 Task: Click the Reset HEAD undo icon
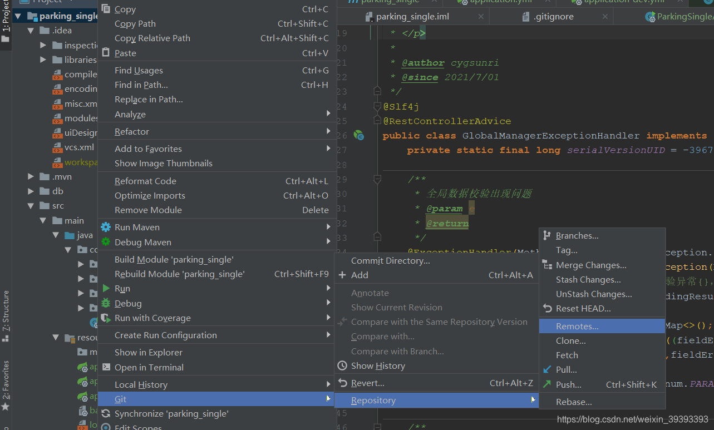pos(547,308)
